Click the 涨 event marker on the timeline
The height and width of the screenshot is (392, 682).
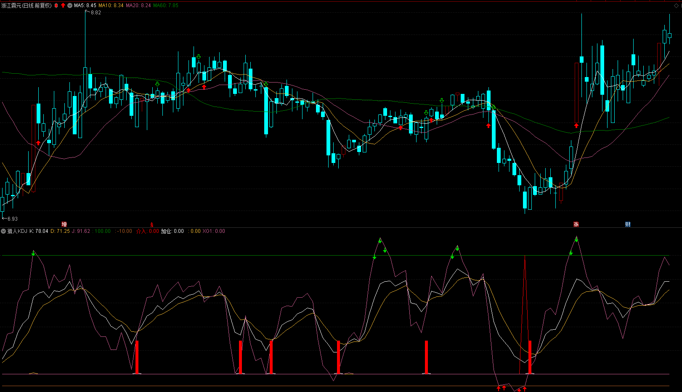pyautogui.click(x=576, y=224)
